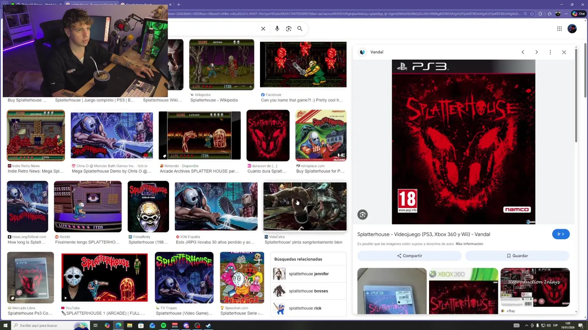Open HowLongToBeat Splatterhouse thumbnail
The width and height of the screenshot is (588, 330).
click(x=28, y=207)
